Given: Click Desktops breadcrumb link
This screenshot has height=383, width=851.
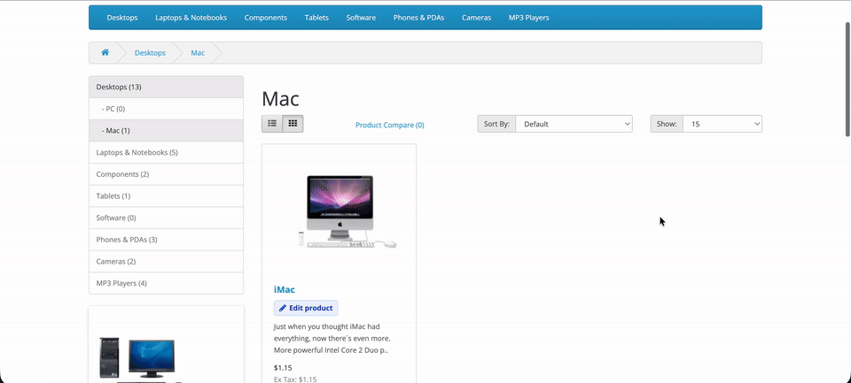Looking at the screenshot, I should (150, 52).
